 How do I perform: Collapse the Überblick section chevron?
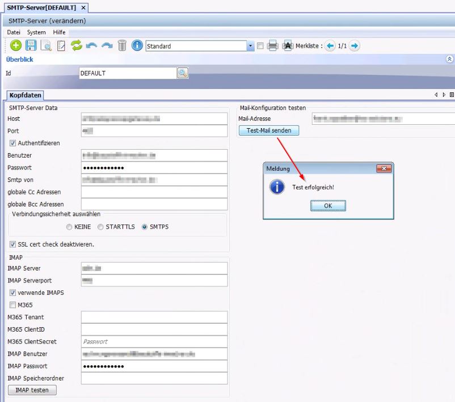[449, 58]
